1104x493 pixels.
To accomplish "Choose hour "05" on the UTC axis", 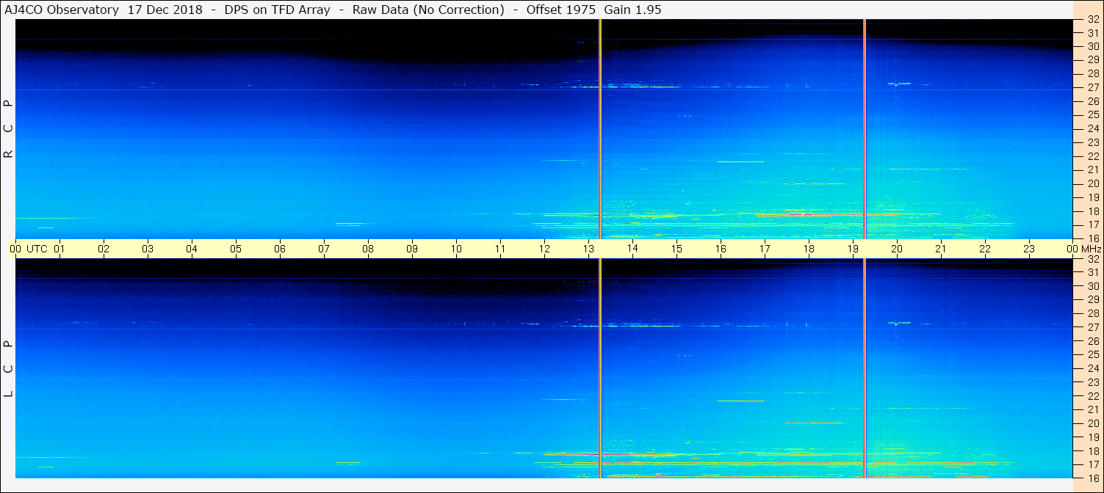I will (x=236, y=249).
